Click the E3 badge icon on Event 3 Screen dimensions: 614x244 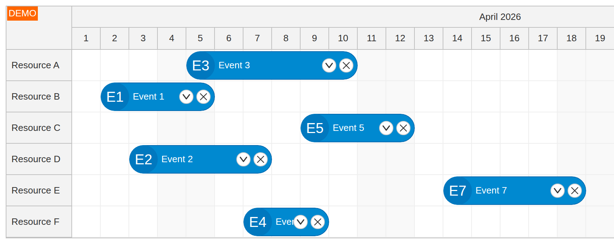click(x=200, y=65)
